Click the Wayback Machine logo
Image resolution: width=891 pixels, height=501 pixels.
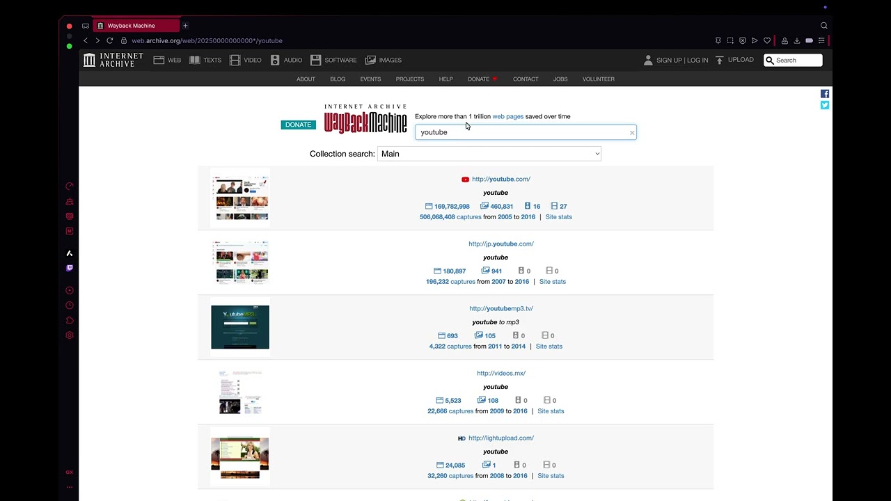(365, 119)
